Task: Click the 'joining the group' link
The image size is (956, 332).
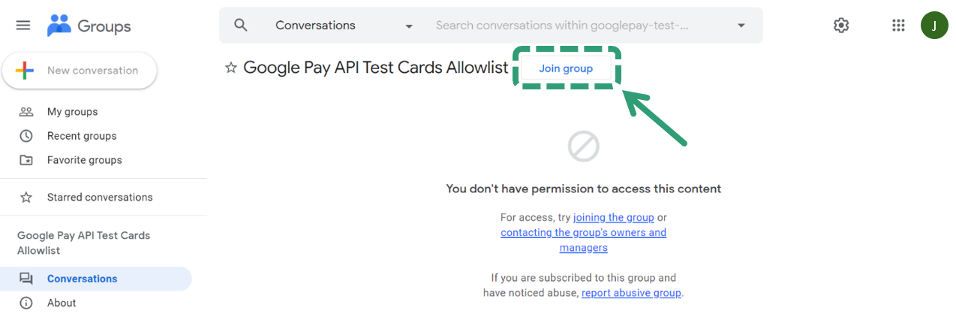Action: [613, 217]
